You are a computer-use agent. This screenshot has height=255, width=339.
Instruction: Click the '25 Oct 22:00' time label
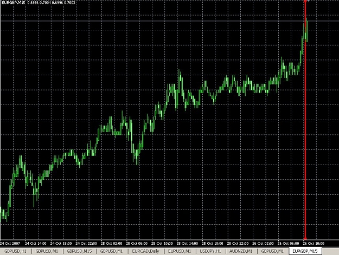[x=238, y=243]
